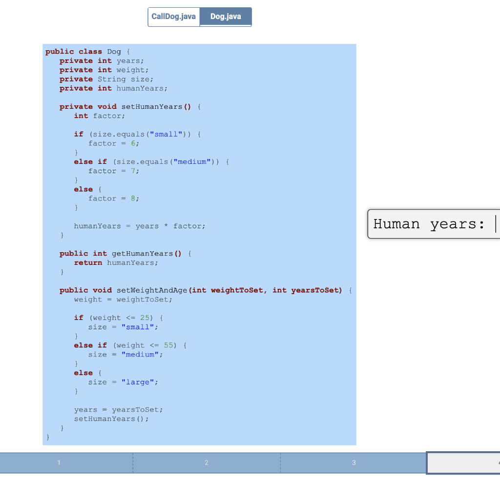This screenshot has width=500, height=480.
Task: Select step 3 in the progress bar
Action: click(x=354, y=462)
